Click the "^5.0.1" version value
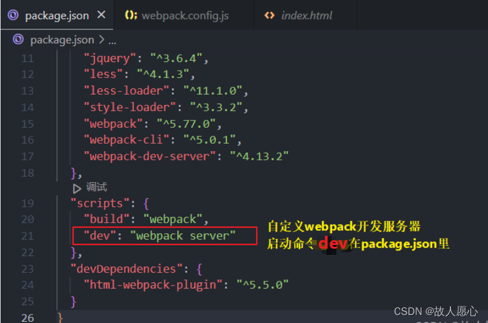 pyautogui.click(x=209, y=139)
